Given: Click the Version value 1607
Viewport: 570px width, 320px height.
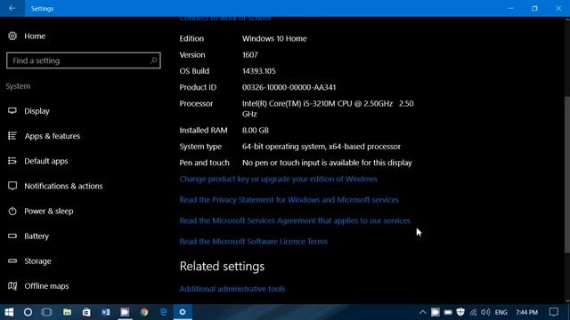Looking at the screenshot, I should [x=250, y=55].
